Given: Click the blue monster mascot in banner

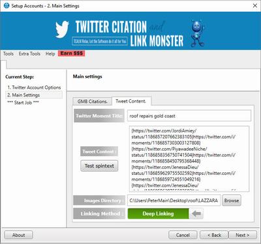Looking at the screenshot, I should 198,33.
